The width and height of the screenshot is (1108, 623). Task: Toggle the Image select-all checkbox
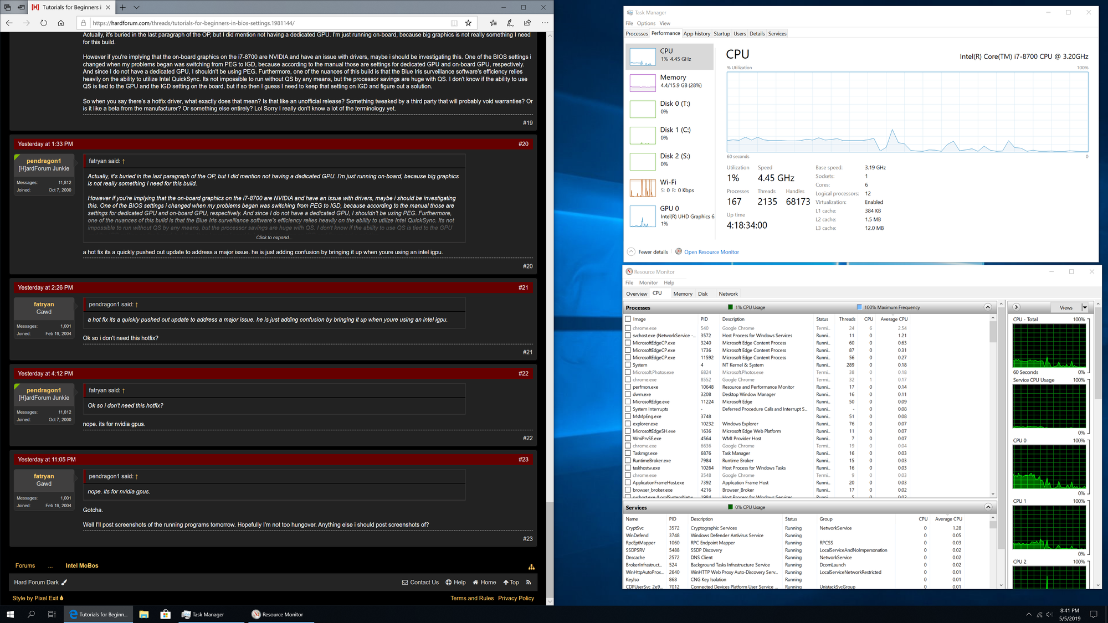(x=628, y=319)
